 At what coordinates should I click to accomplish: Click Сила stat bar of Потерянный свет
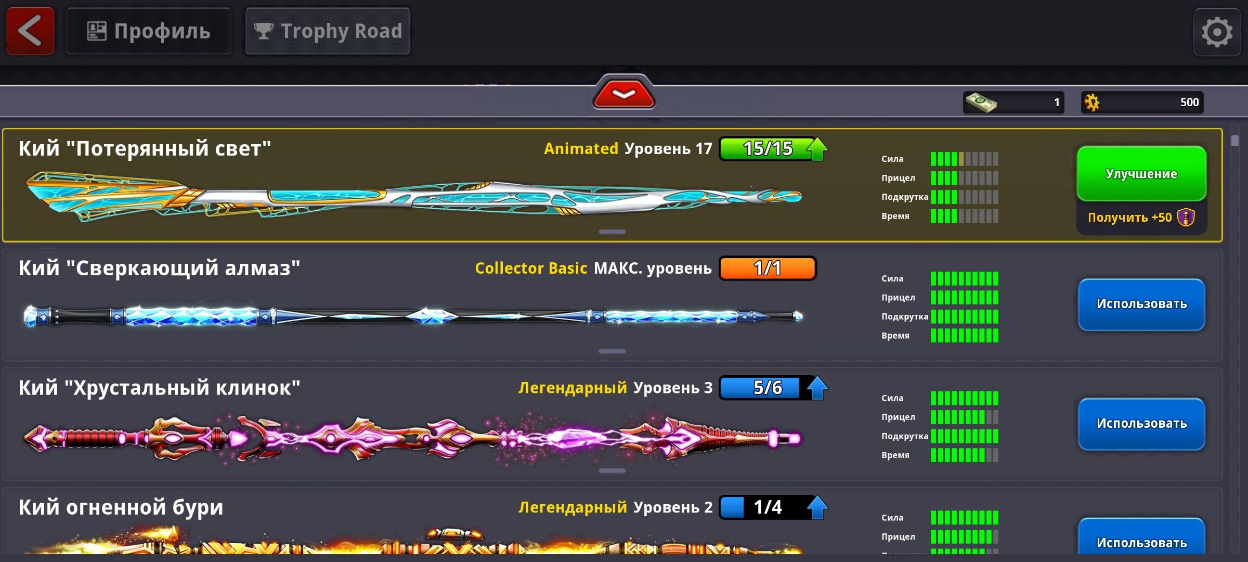pyautogui.click(x=965, y=159)
